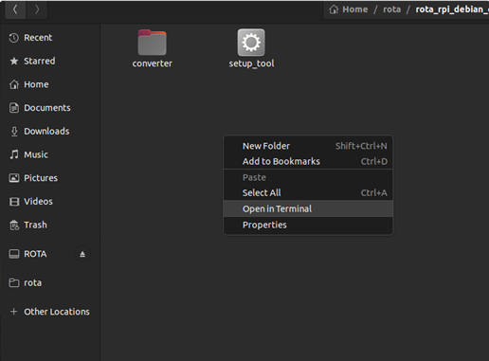Click the plus icon for Other Locations
The width and height of the screenshot is (489, 361).
(13, 312)
